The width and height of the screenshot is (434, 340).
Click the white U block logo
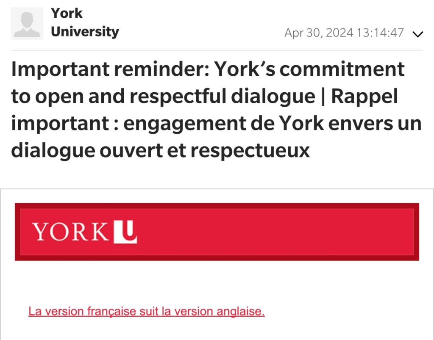point(125,232)
